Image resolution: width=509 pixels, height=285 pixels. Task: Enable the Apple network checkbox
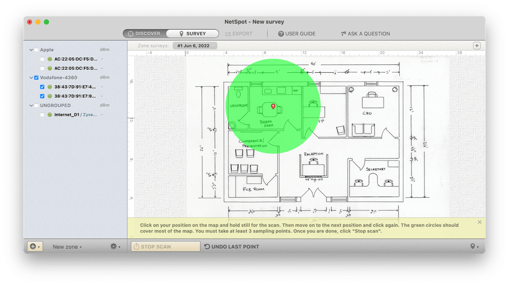[36, 50]
